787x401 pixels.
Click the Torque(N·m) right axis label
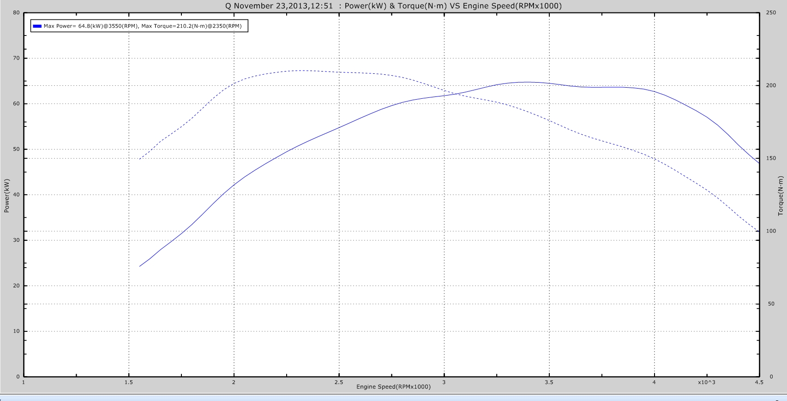(780, 196)
